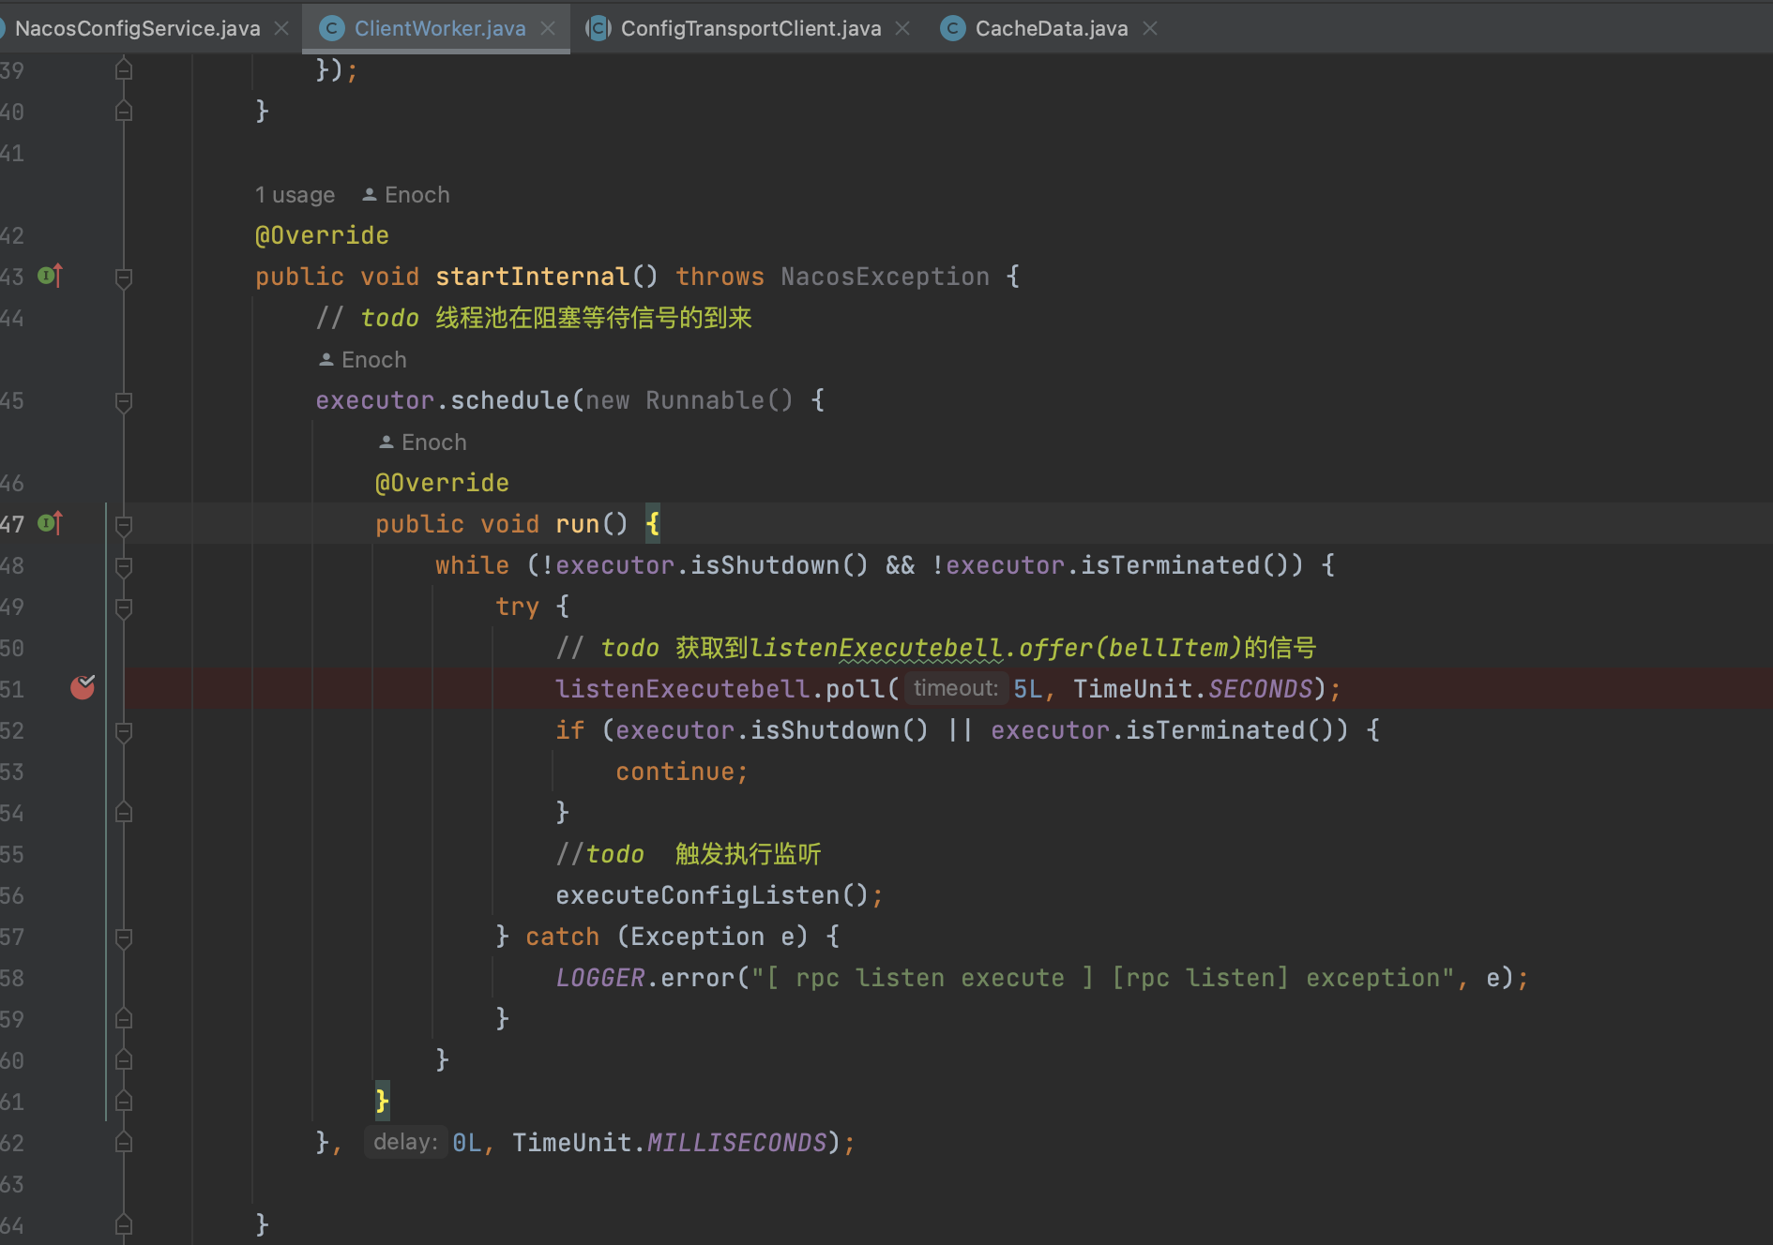Image resolution: width=1773 pixels, height=1245 pixels.
Task: Click the Enoch author hint above run()
Action: (x=422, y=442)
